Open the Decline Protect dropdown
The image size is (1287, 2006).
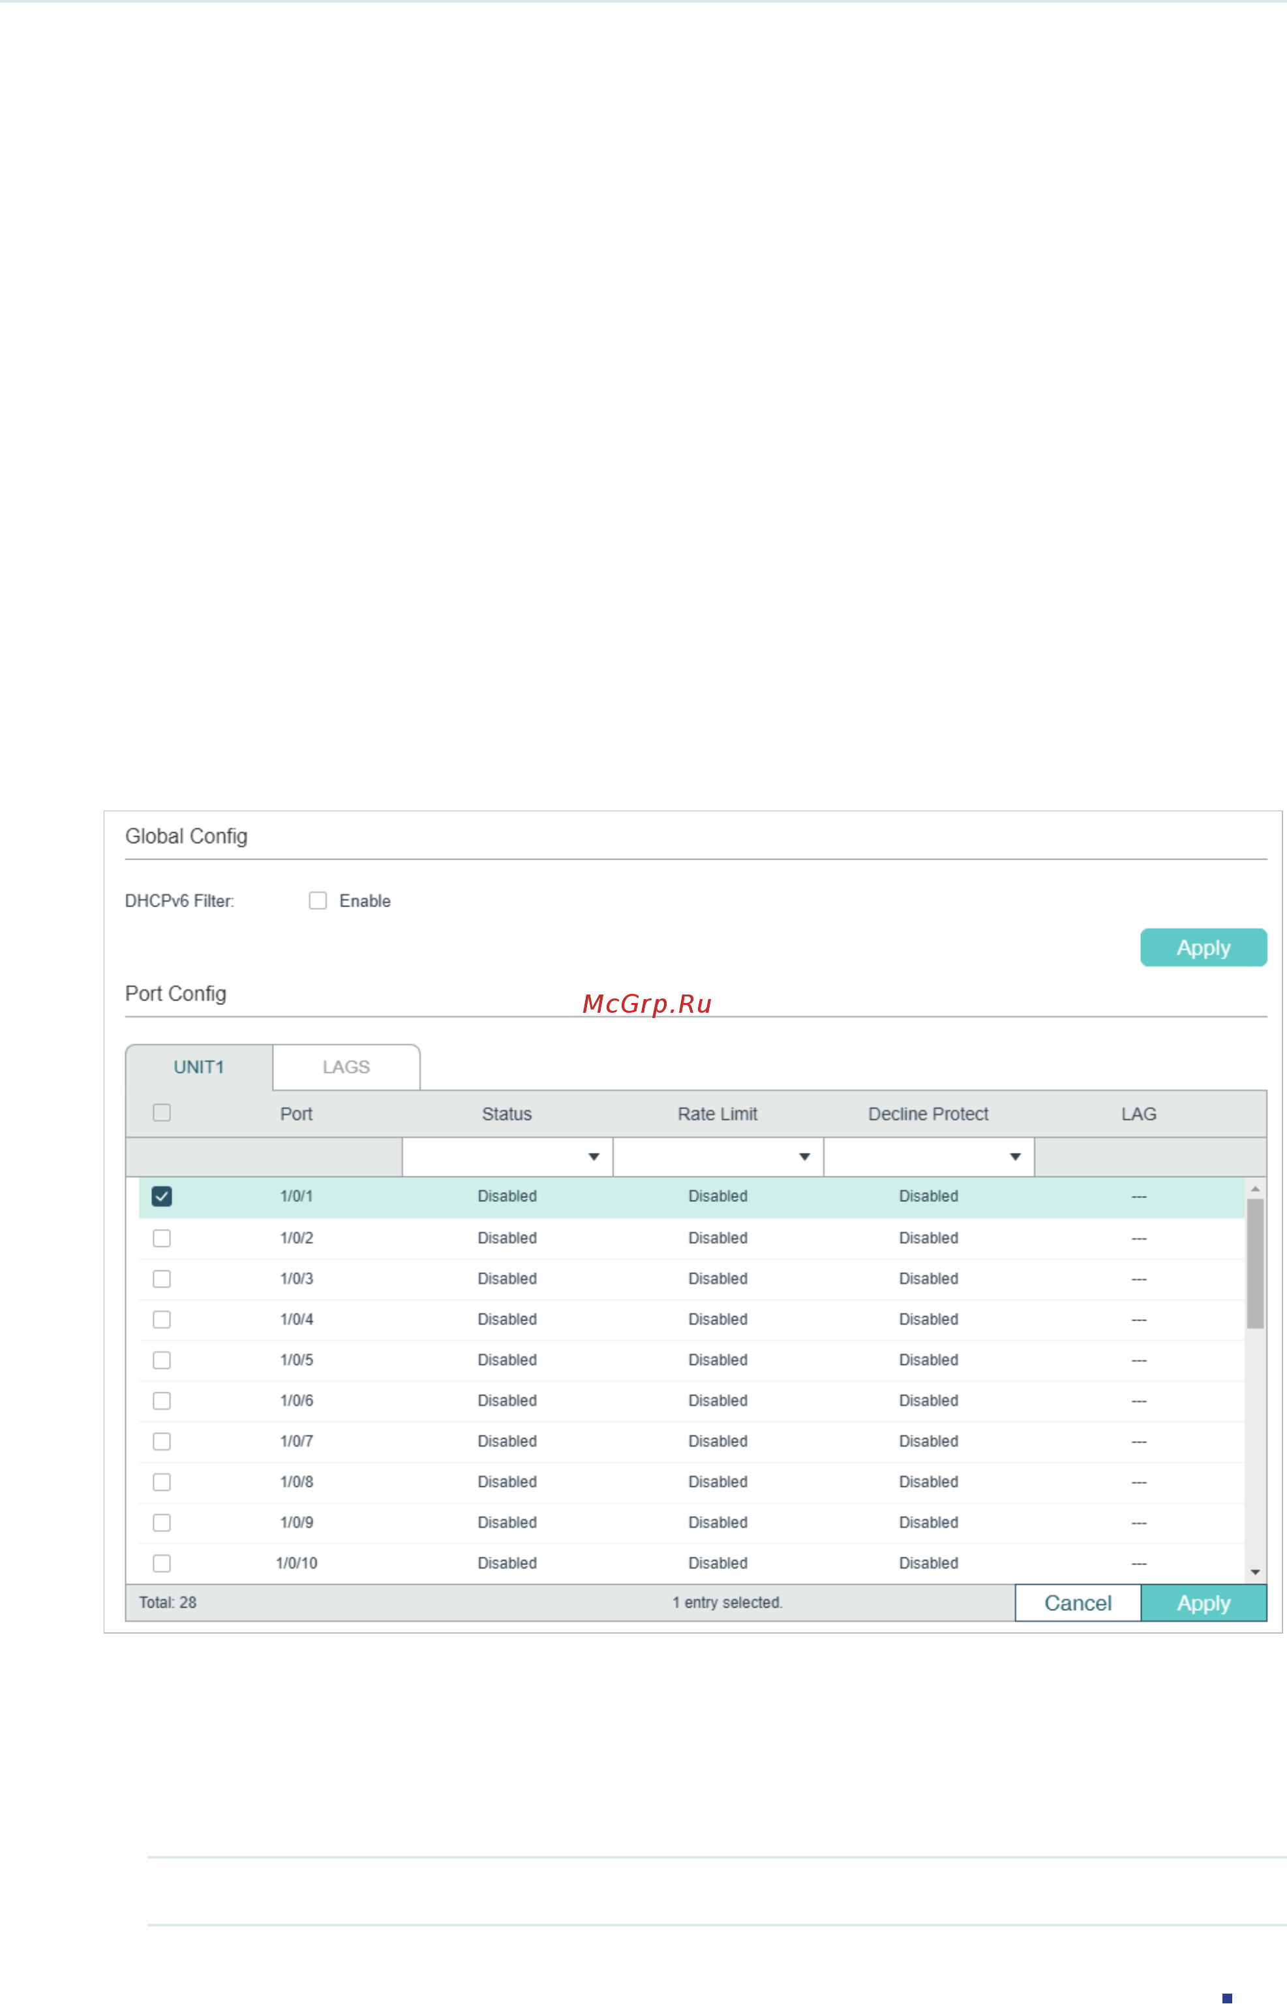(x=928, y=1157)
